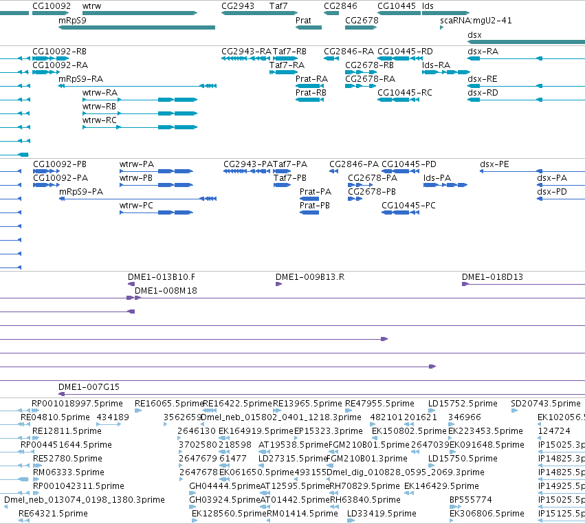Click the mRpS9 gene feature bar
Viewport: 585px width, 524px height.
click(x=137, y=28)
